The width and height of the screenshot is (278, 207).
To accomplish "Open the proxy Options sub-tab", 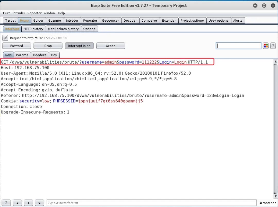I will [89, 29].
